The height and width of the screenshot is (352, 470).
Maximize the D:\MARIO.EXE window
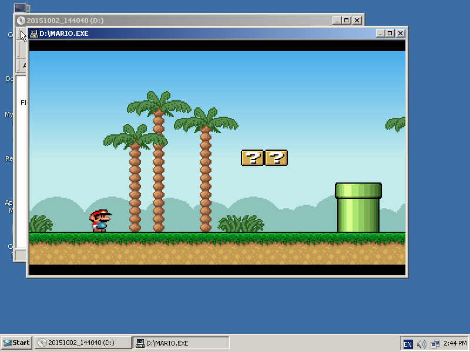tap(390, 33)
